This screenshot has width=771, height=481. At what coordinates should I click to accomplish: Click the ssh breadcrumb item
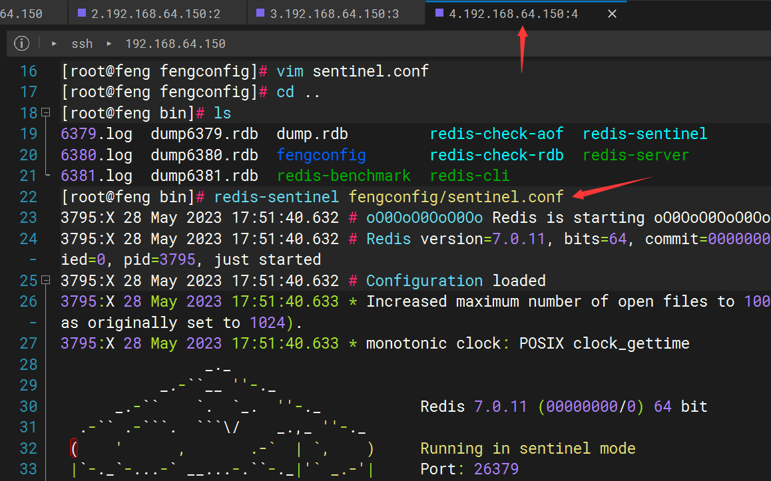coord(82,44)
